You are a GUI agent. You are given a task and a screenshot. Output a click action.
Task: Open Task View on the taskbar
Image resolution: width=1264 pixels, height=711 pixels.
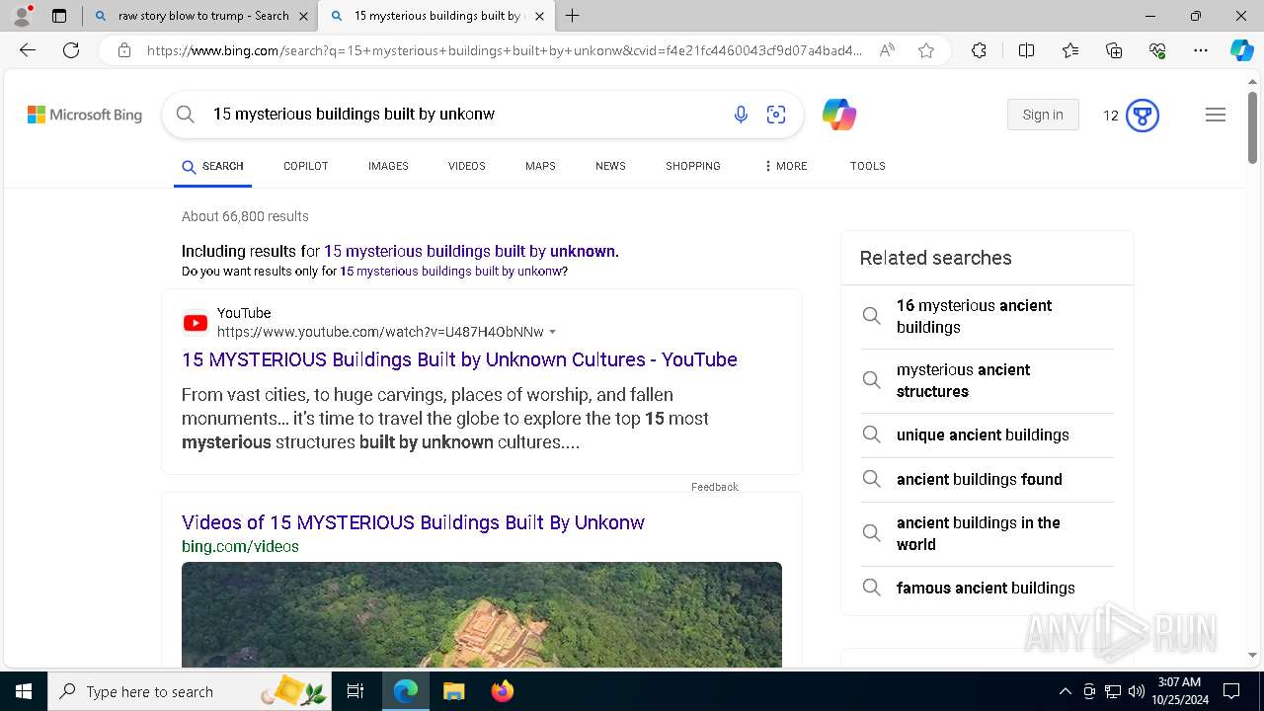pos(355,691)
